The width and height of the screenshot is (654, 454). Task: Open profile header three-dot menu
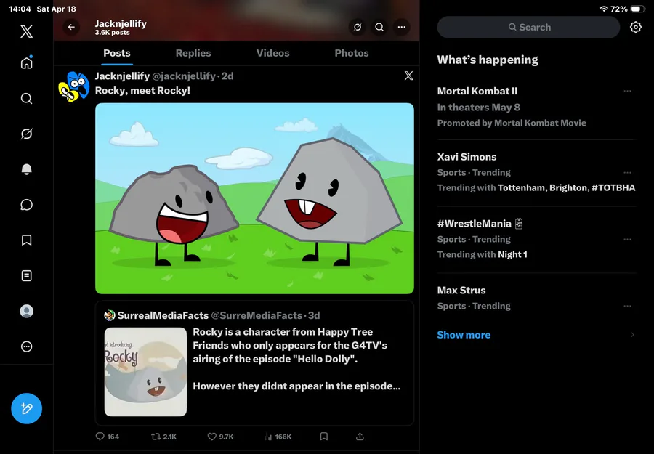point(401,27)
